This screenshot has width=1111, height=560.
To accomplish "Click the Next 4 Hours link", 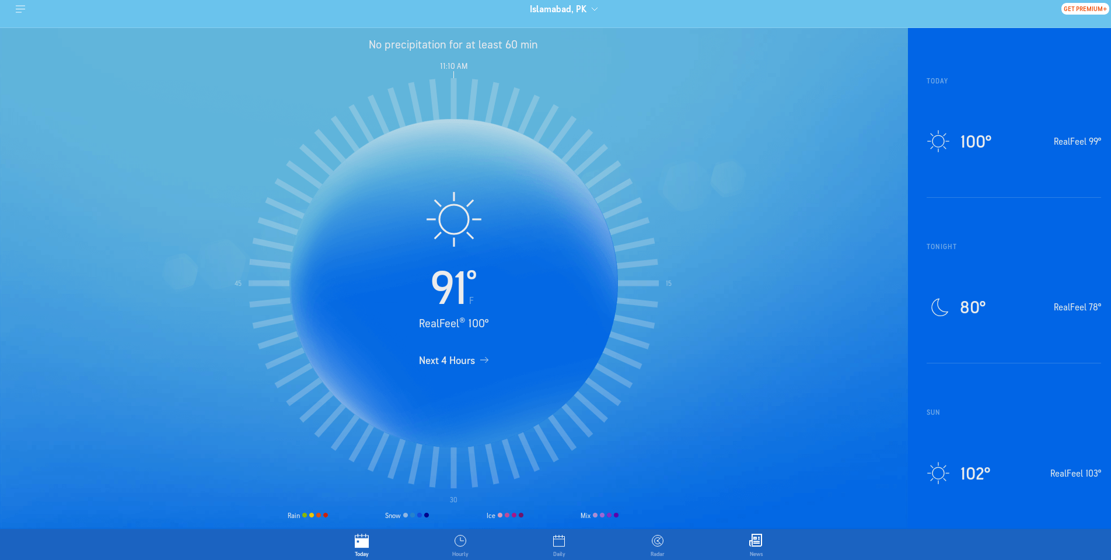I will coord(453,360).
